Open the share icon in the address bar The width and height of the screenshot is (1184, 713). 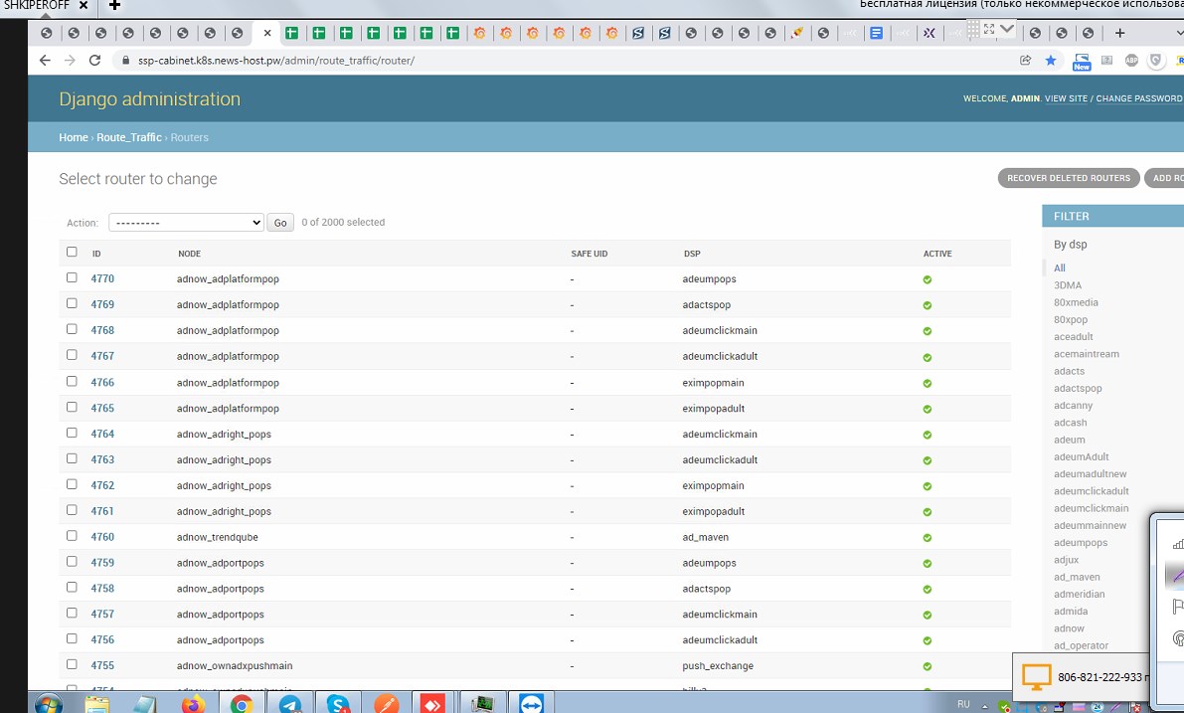click(1025, 61)
